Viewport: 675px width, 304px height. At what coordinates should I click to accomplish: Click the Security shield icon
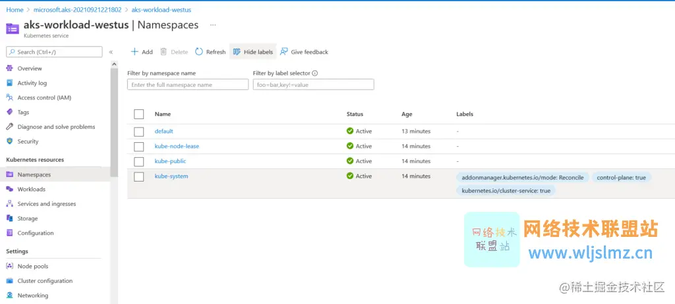(9, 141)
